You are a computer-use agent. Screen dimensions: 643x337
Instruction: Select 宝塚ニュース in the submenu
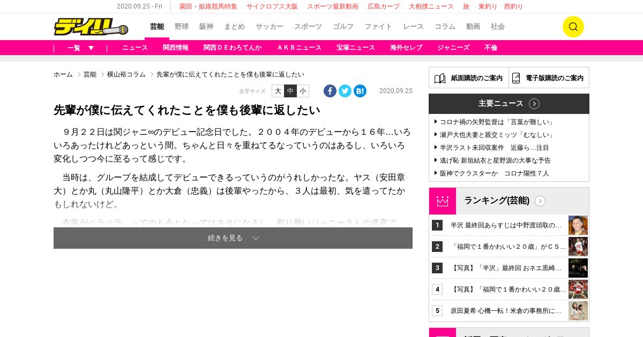point(356,48)
